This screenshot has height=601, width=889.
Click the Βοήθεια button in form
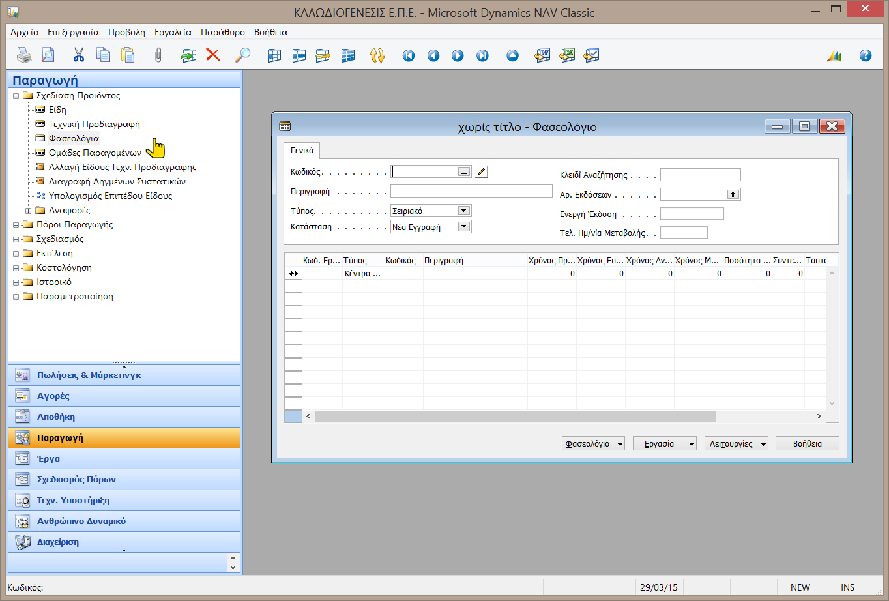[x=808, y=443]
